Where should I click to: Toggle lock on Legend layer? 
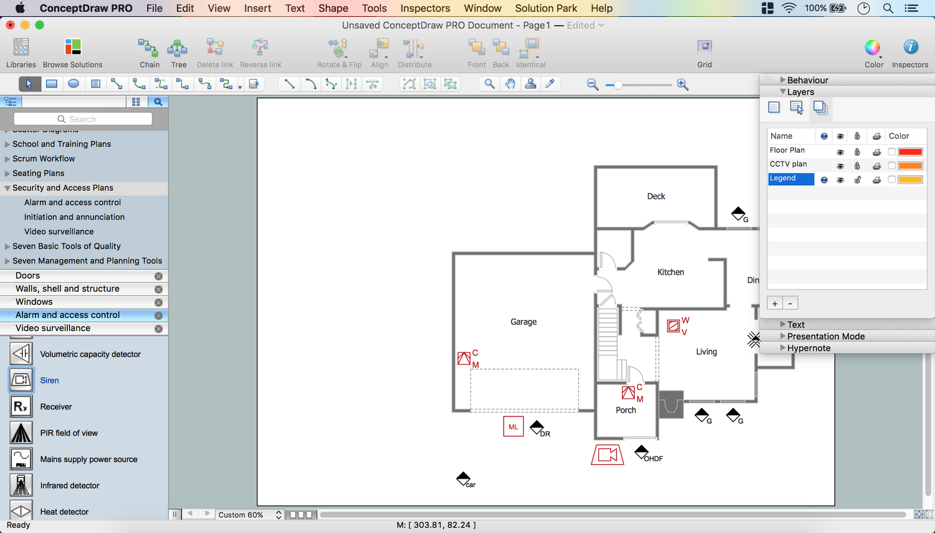(x=857, y=180)
